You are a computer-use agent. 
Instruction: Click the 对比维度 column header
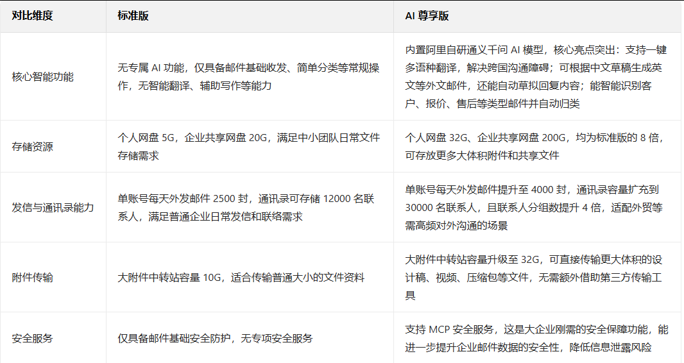(x=32, y=16)
